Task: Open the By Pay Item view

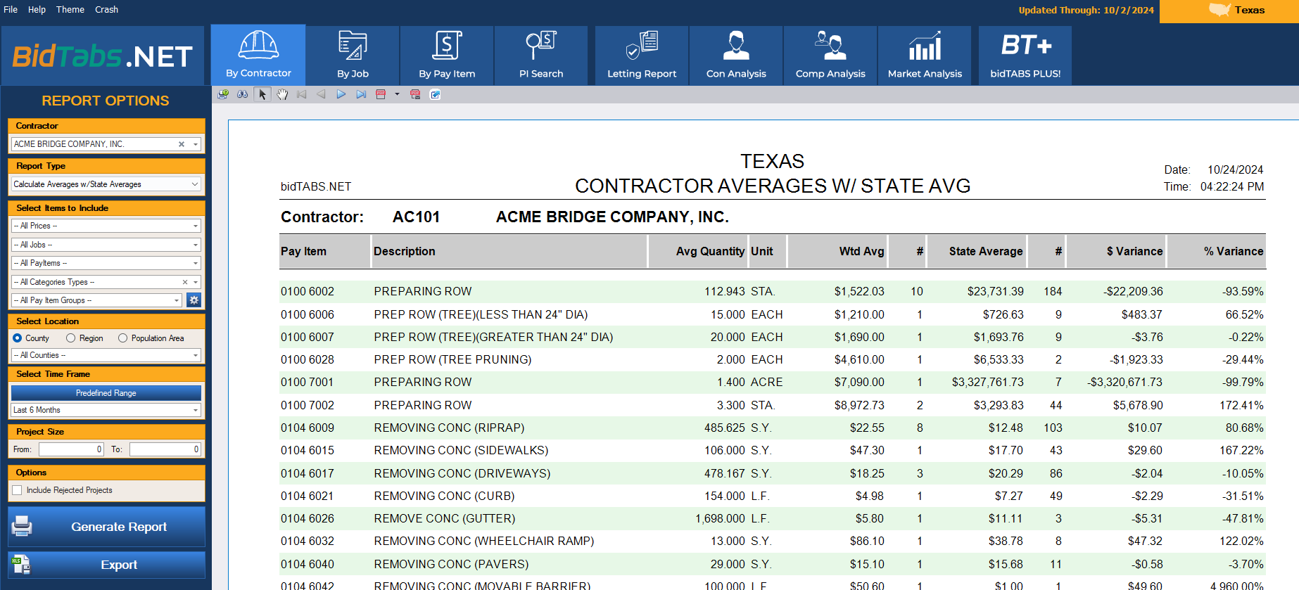Action: pyautogui.click(x=447, y=55)
